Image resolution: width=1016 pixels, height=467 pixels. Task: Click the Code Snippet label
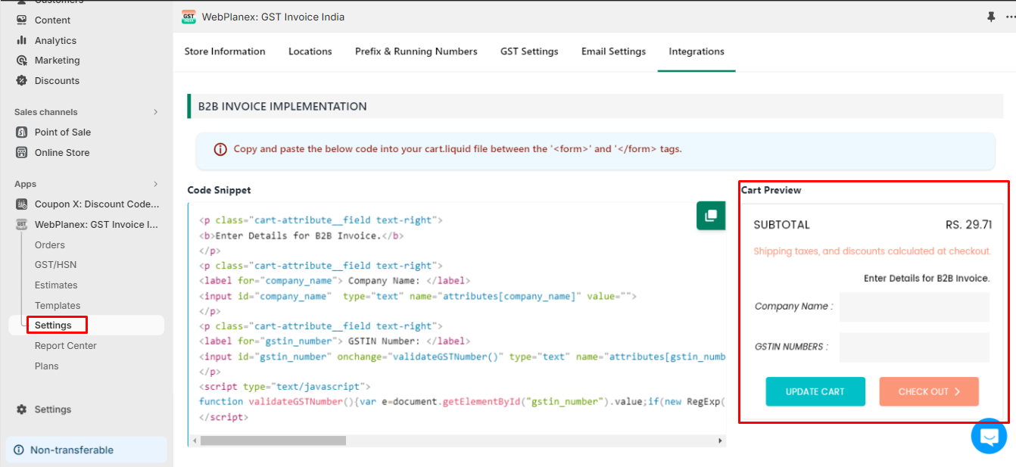tap(220, 190)
